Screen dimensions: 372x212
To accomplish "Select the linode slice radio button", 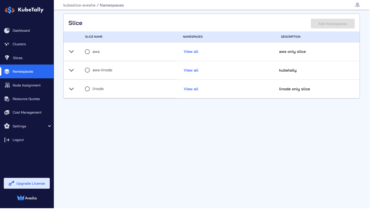I will [x=87, y=89].
